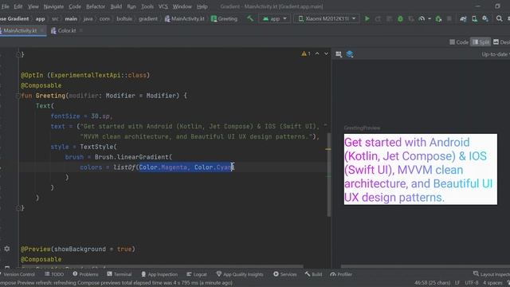Click the stop icon in run toolbar
The height and width of the screenshot is (287, 510).
click(x=449, y=19)
